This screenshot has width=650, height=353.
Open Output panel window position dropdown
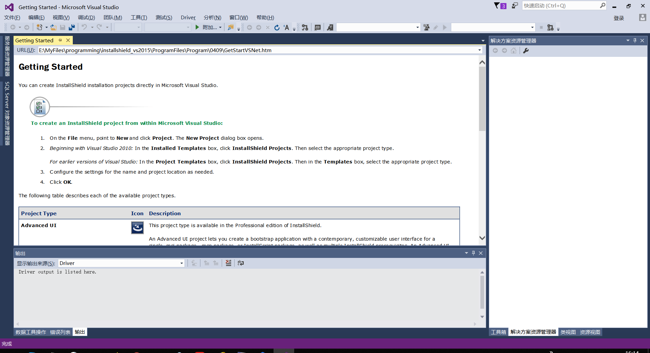pyautogui.click(x=467, y=253)
